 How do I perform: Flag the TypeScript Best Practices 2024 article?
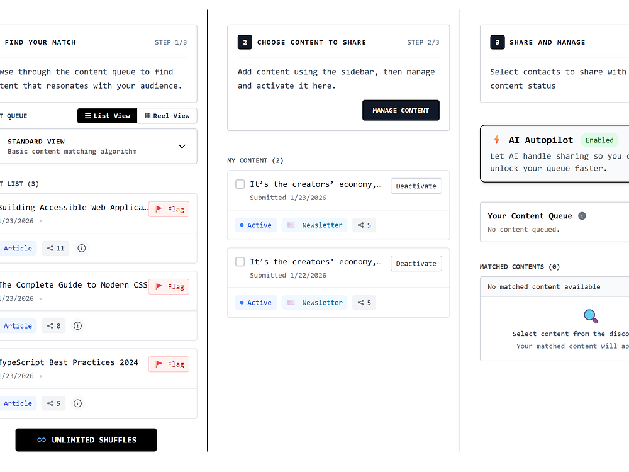tap(169, 364)
